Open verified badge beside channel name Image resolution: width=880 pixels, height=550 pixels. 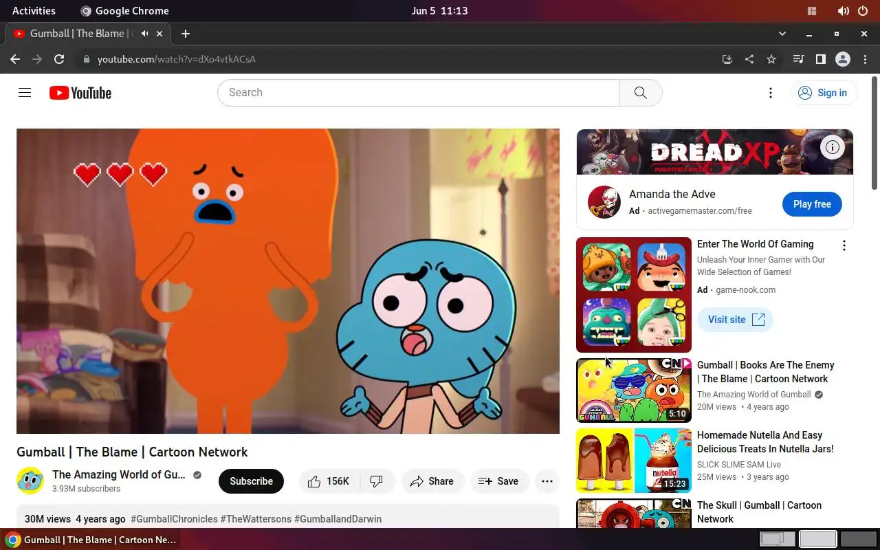pos(197,475)
